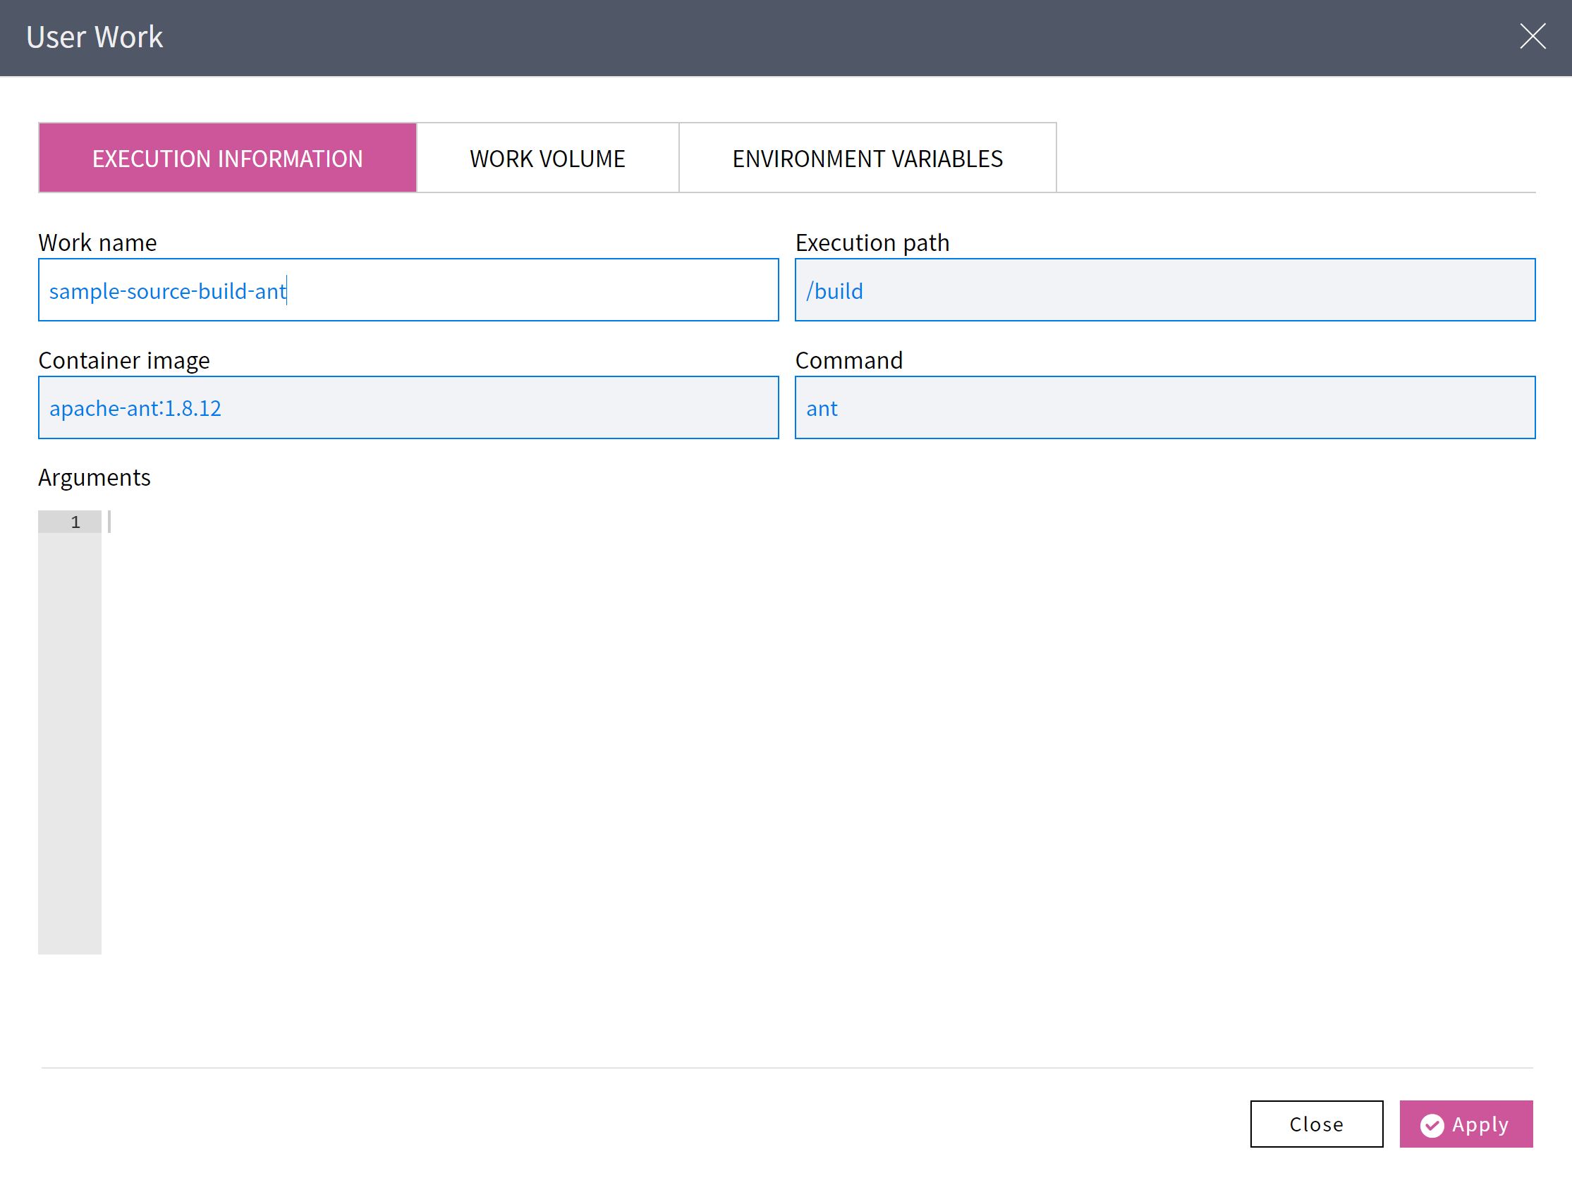Click the empty gray editor gutter
Screen dimensions: 1572x1185
tap(70, 746)
